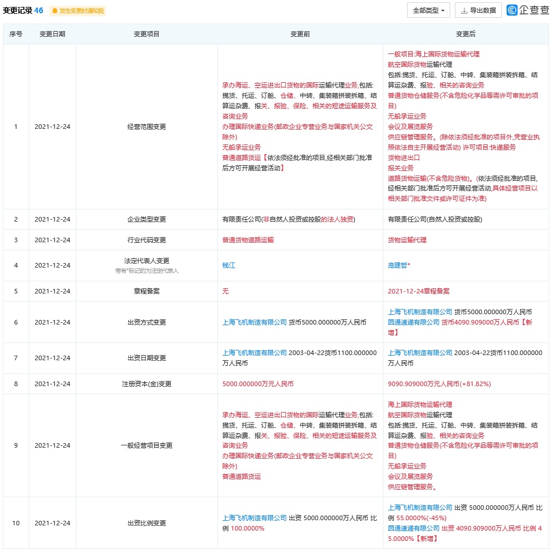Click the 变更前 column header
The image size is (552, 553).
coord(300,34)
